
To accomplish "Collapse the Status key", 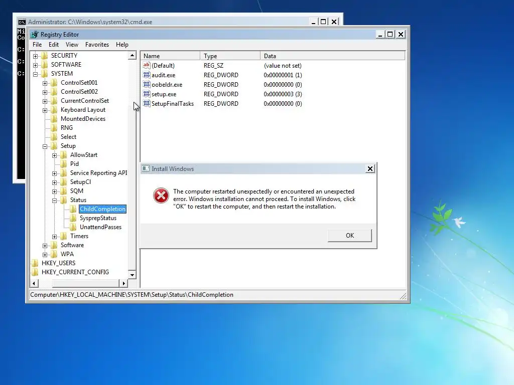I will 54,201.
